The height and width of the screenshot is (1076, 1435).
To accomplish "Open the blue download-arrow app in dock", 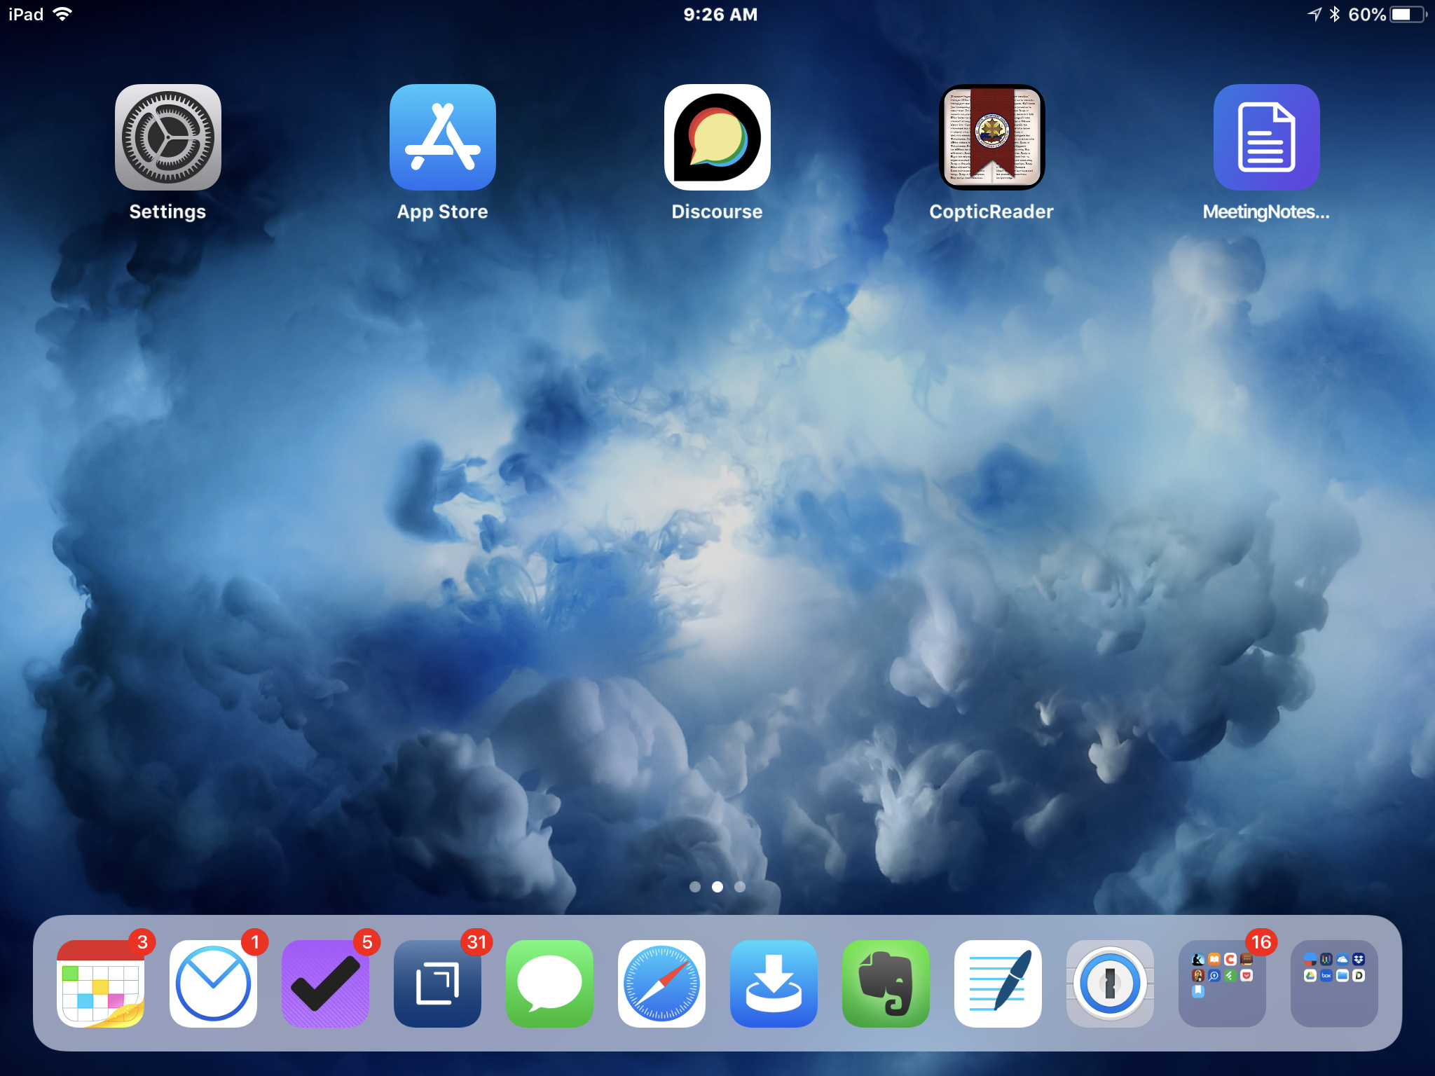I will 774,984.
